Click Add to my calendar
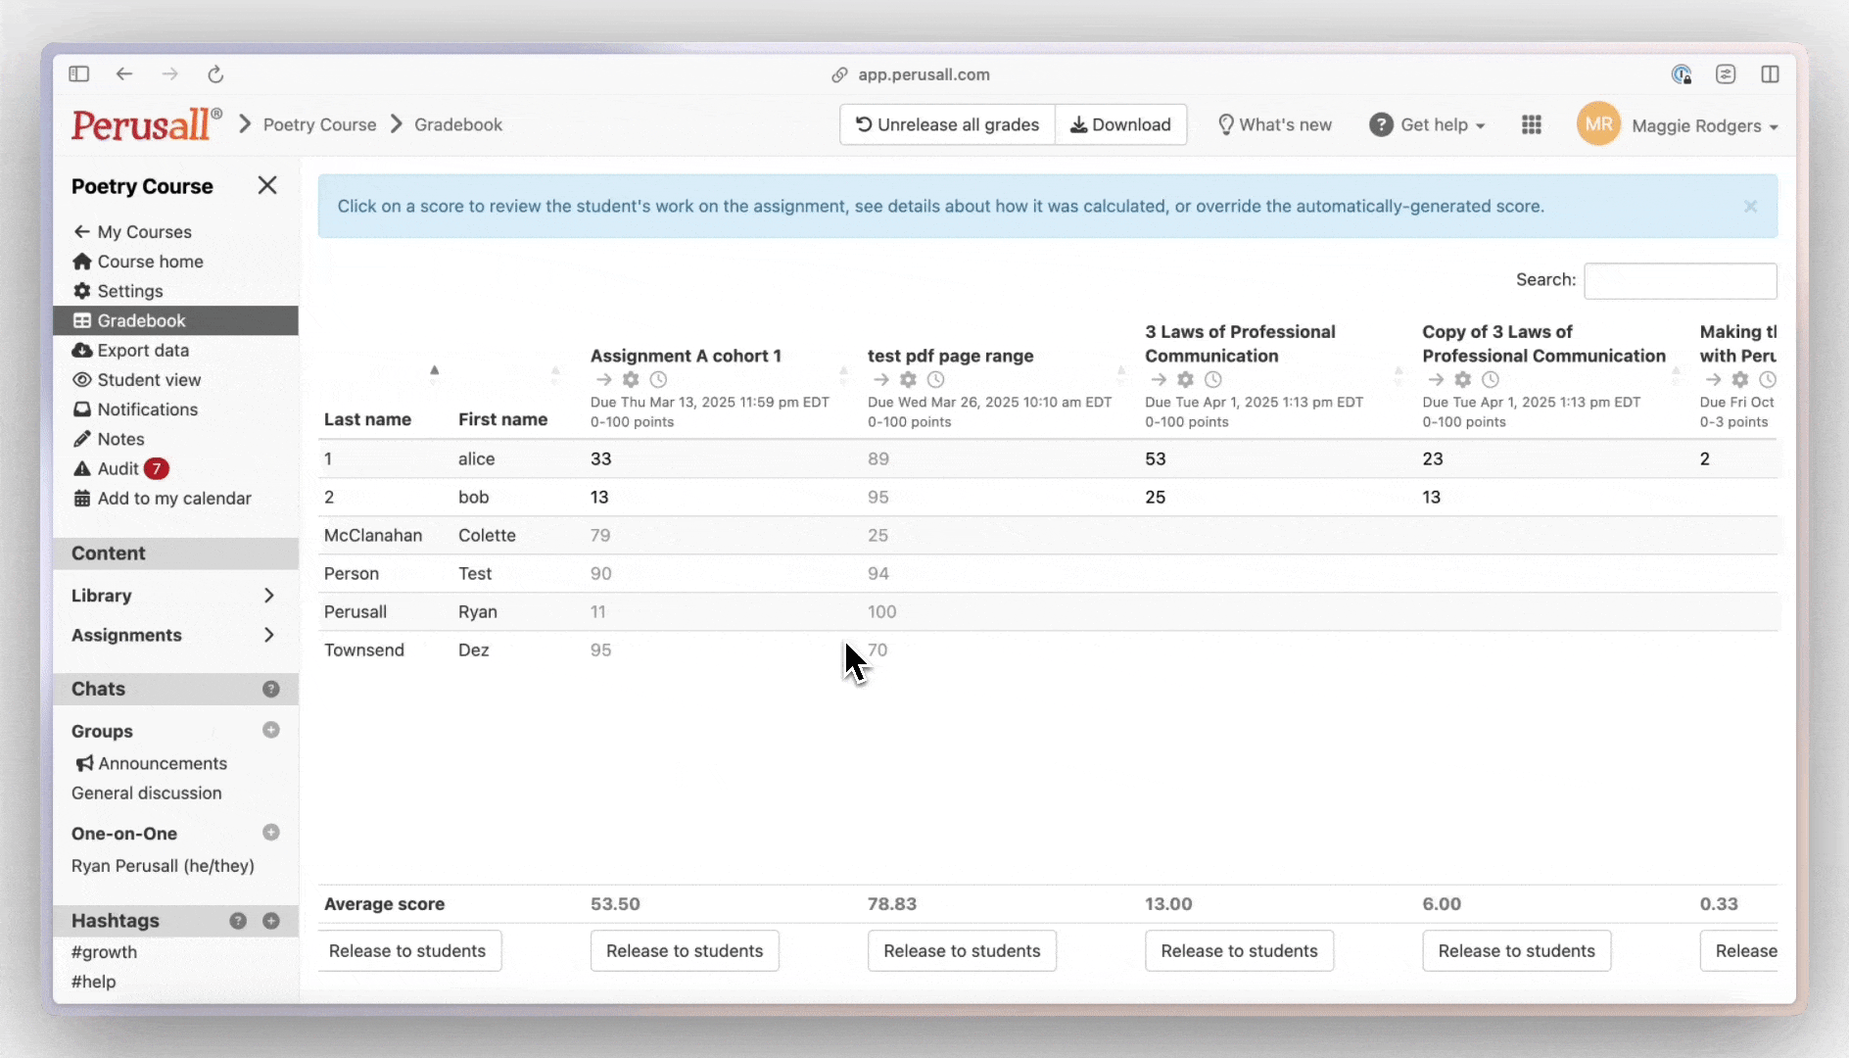This screenshot has width=1849, height=1058. pyautogui.click(x=163, y=499)
